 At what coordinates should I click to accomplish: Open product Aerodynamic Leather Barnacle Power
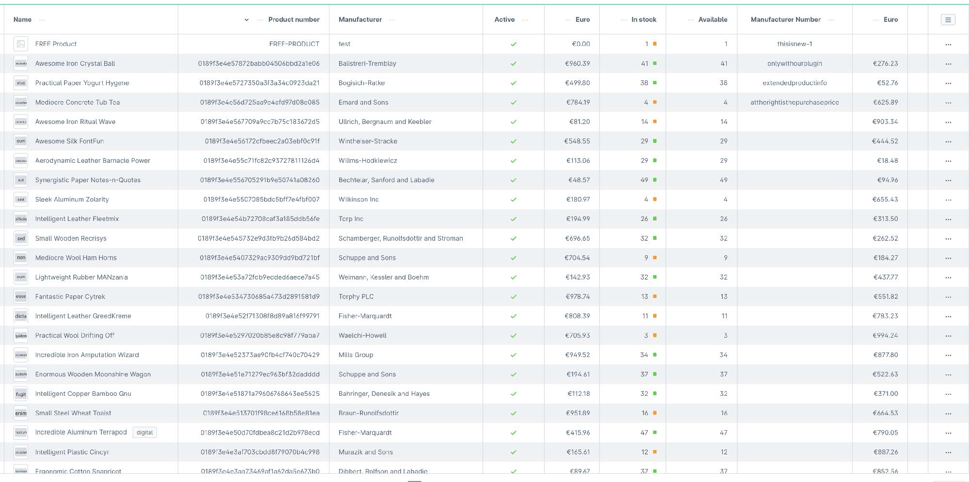coord(93,160)
